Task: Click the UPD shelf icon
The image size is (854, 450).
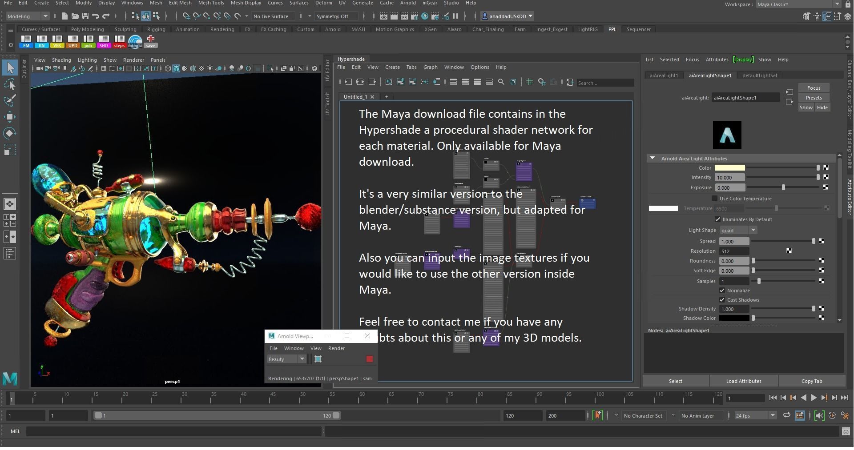Action: point(73,42)
